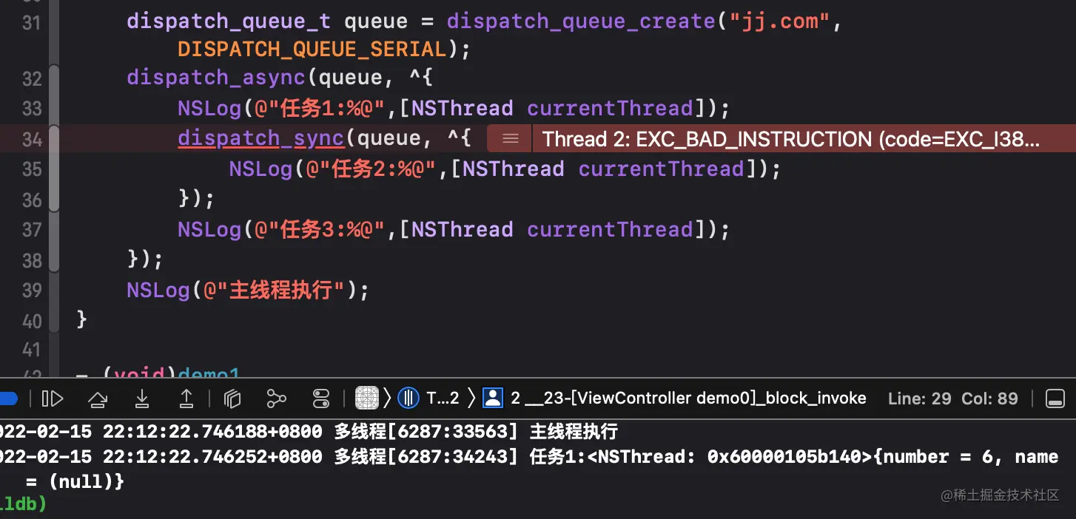1076x519 pixels.
Task: Click console log line with 任务1:<NSThread
Action: pyautogui.click(x=529, y=469)
